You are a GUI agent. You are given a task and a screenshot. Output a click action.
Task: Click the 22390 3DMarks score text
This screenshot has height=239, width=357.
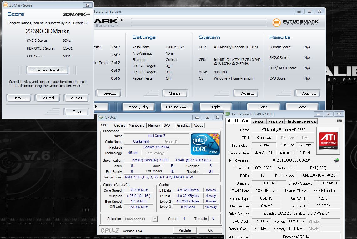click(x=48, y=31)
